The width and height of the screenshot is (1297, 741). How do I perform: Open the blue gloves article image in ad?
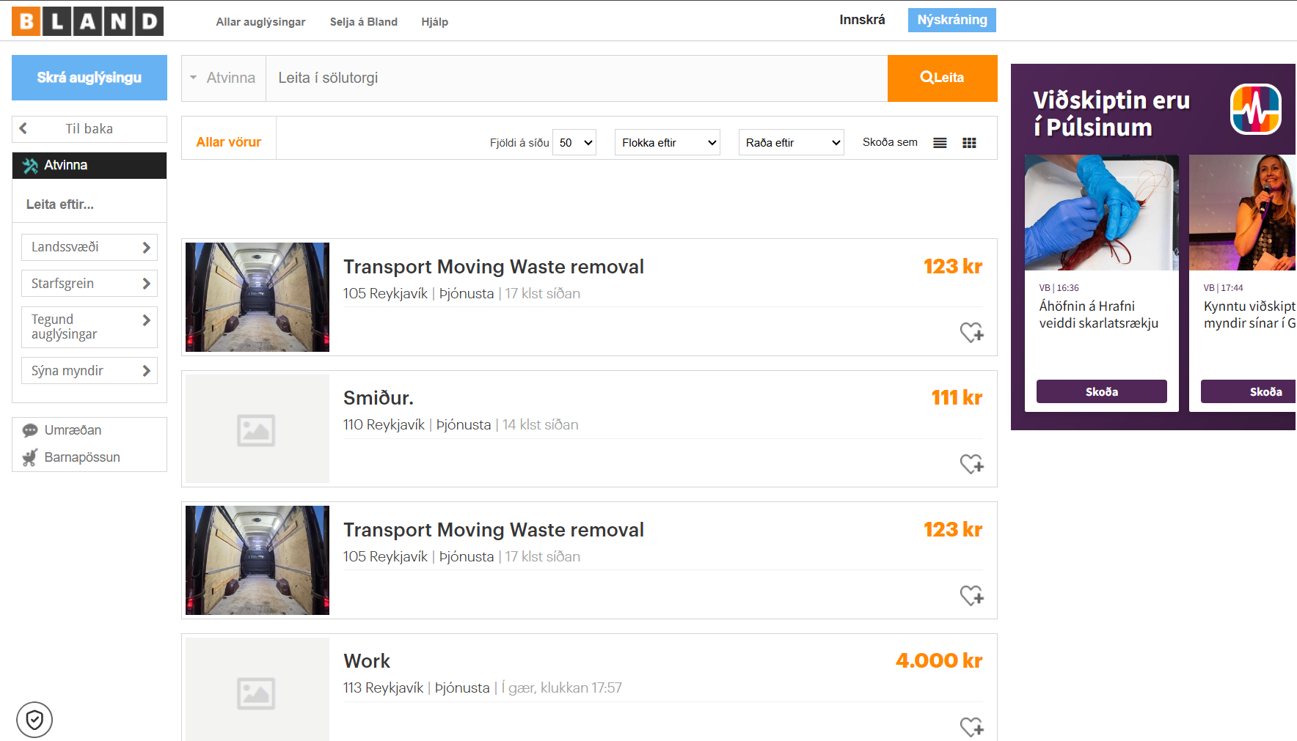(x=1102, y=213)
